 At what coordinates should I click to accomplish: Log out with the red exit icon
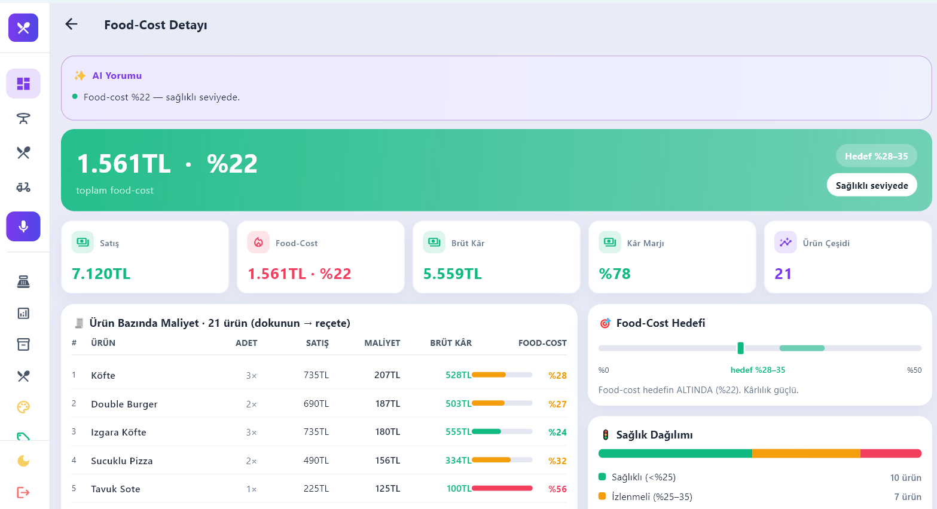(x=23, y=492)
